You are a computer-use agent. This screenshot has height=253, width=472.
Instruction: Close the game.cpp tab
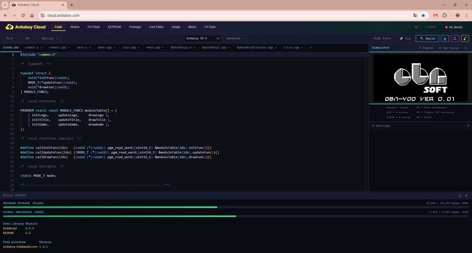click(x=114, y=47)
